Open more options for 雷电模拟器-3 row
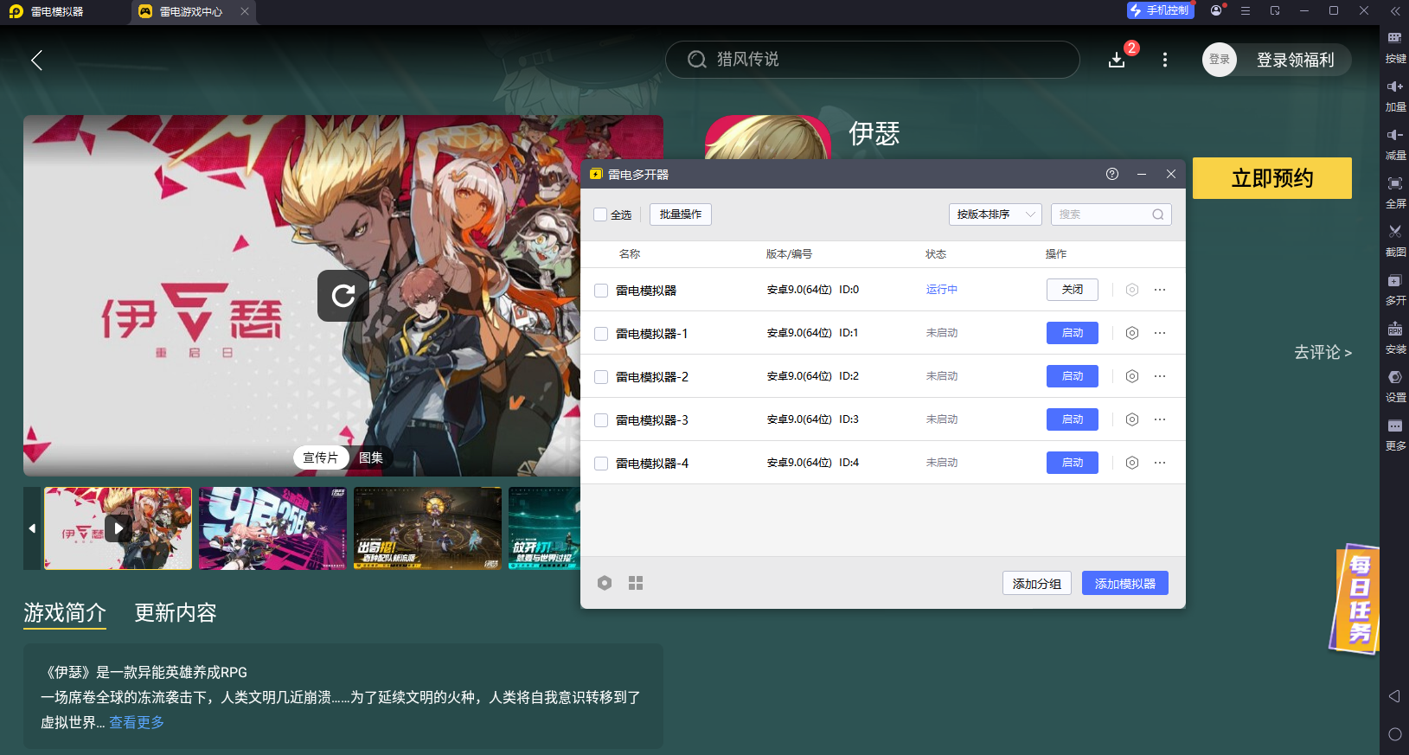 [x=1160, y=419]
